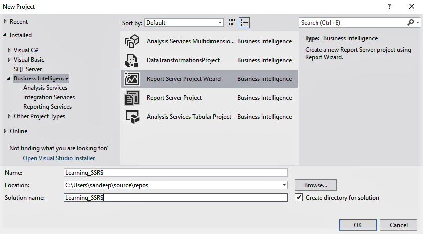
Task: Select Report Server Project Wizard template name
Action: 184,79
